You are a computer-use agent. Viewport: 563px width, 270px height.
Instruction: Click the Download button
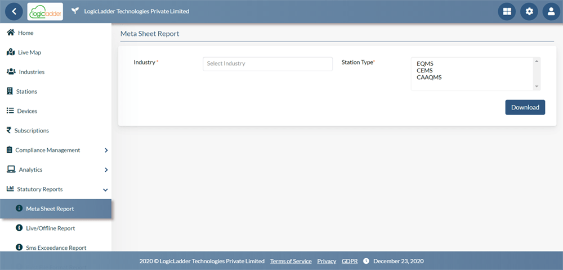pyautogui.click(x=525, y=107)
